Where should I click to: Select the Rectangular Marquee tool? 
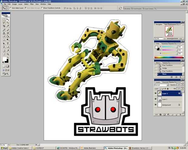[4, 19]
